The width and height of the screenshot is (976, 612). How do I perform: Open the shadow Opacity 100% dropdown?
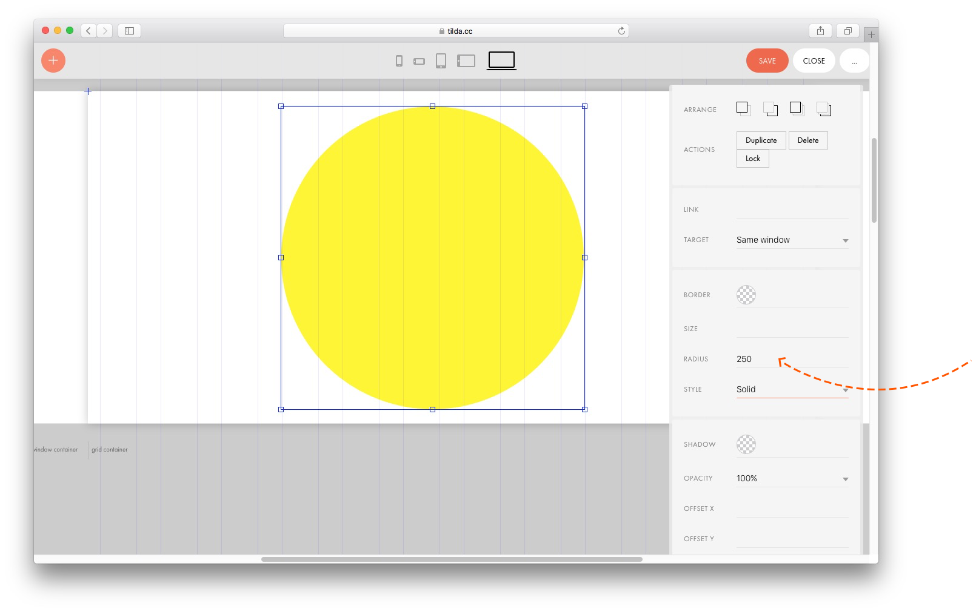point(792,479)
